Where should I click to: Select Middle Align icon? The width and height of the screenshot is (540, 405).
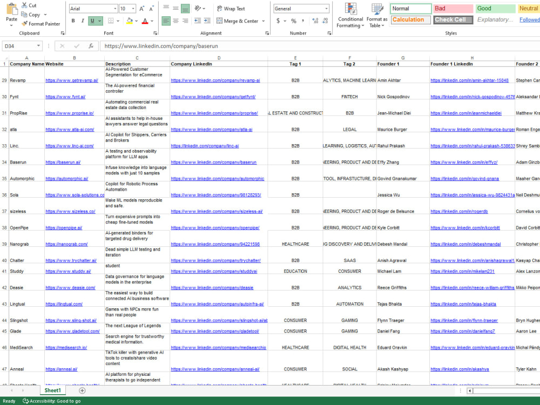click(x=175, y=8)
